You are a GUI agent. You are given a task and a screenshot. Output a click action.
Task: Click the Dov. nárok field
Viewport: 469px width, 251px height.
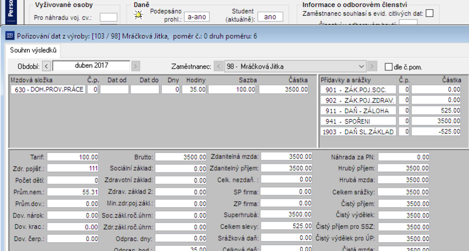pyautogui.click(x=73, y=215)
